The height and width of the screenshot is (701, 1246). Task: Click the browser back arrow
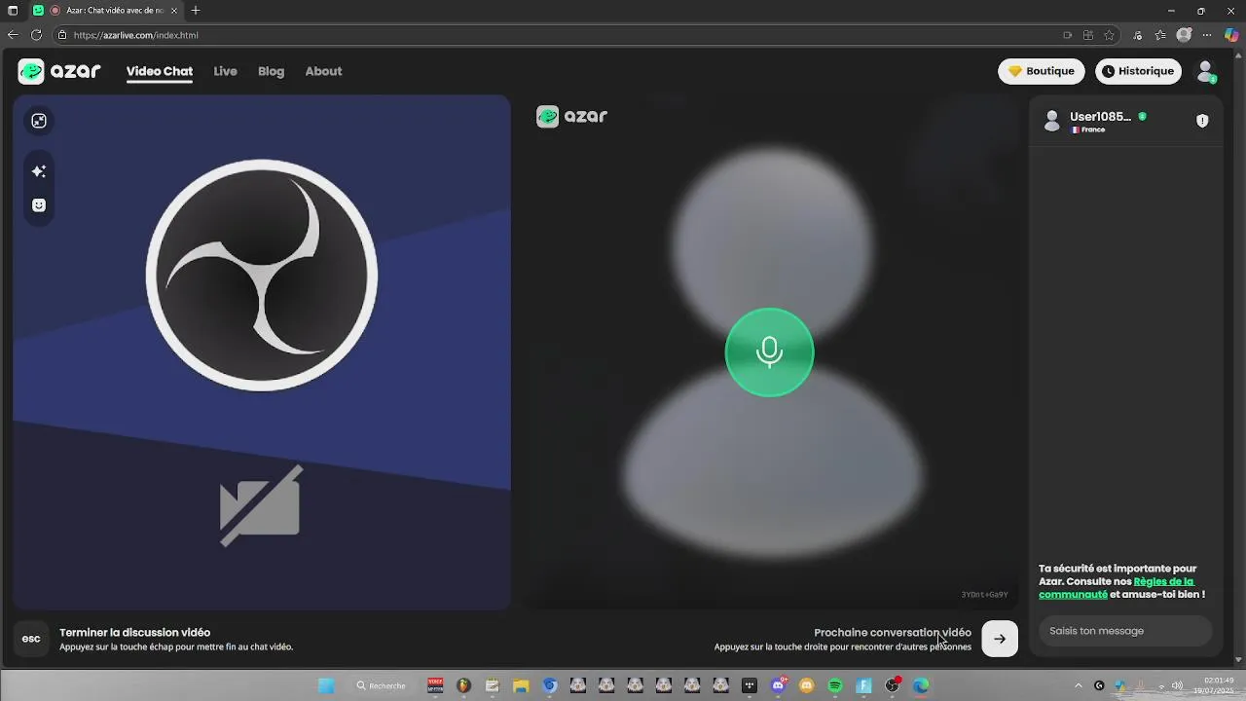pyautogui.click(x=13, y=35)
